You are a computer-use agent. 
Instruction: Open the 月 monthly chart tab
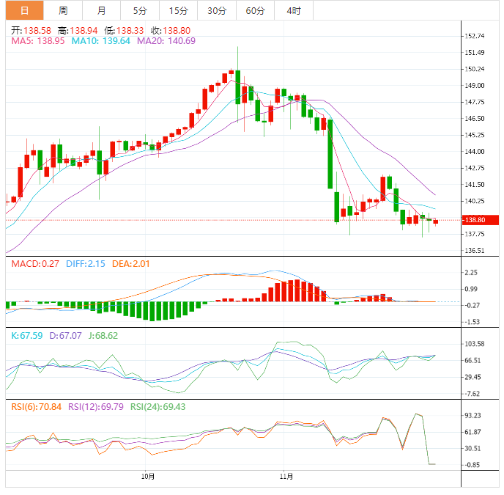click(101, 10)
